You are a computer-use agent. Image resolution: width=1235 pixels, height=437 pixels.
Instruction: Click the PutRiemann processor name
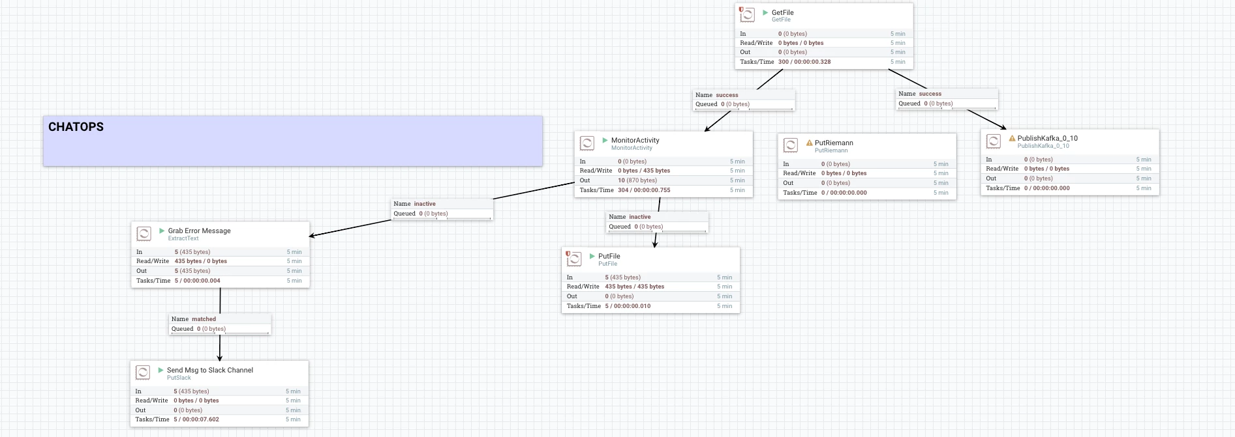834,143
